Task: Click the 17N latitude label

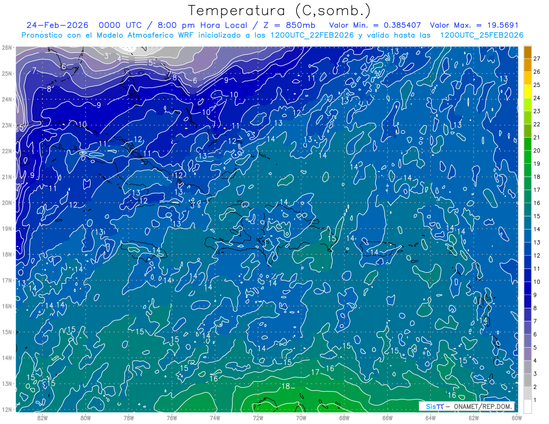Action: pyautogui.click(x=7, y=280)
